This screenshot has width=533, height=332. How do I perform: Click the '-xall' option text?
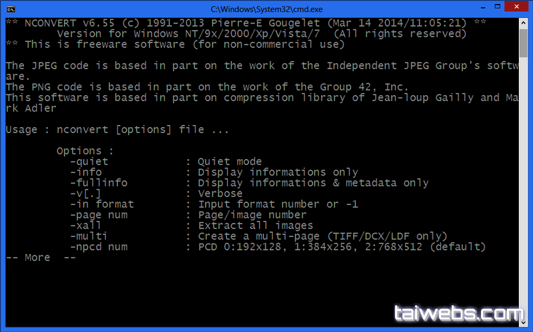[85, 226]
